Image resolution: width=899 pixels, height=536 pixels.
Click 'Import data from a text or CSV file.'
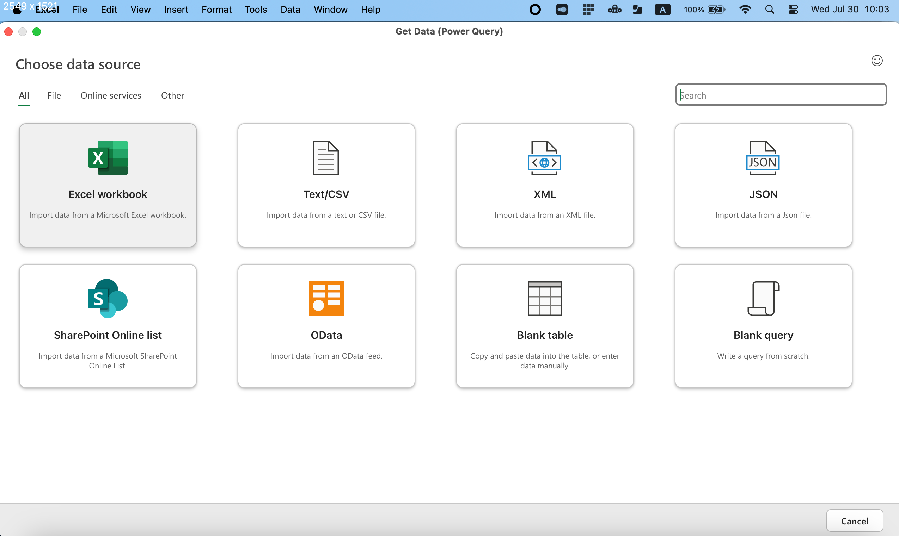[326, 215]
